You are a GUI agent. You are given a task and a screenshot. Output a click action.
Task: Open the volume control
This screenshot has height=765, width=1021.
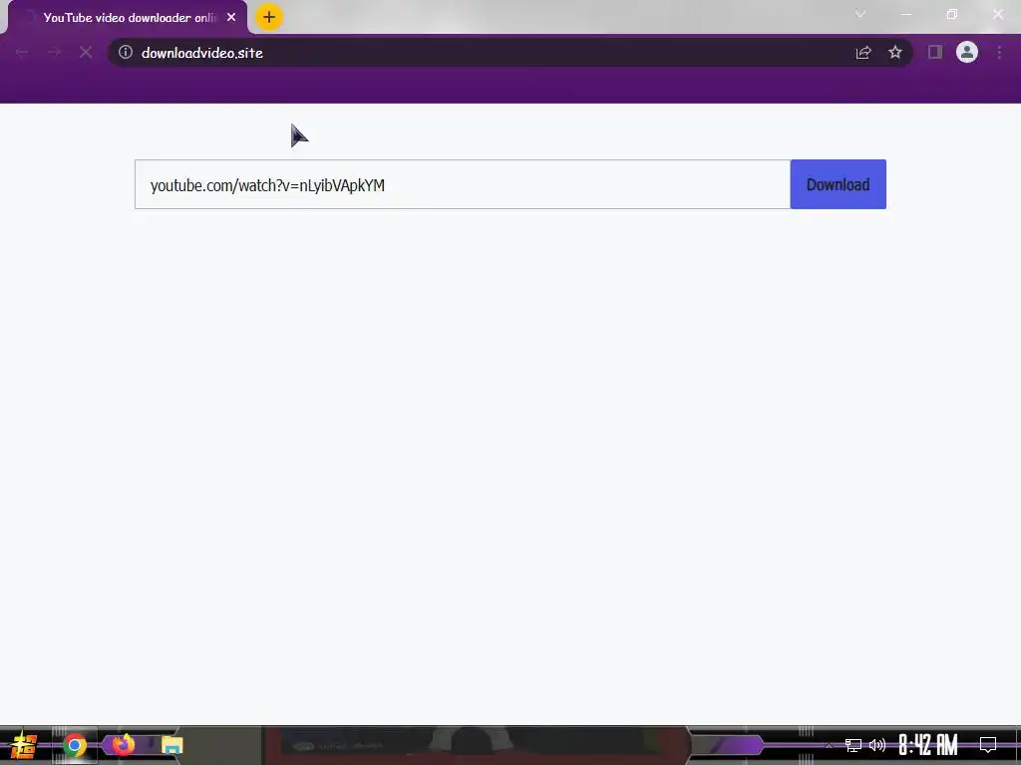tap(877, 745)
